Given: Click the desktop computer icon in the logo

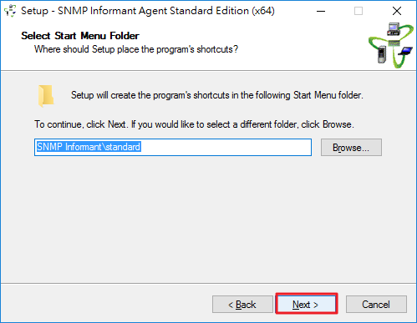Looking at the screenshot, I should [393, 29].
